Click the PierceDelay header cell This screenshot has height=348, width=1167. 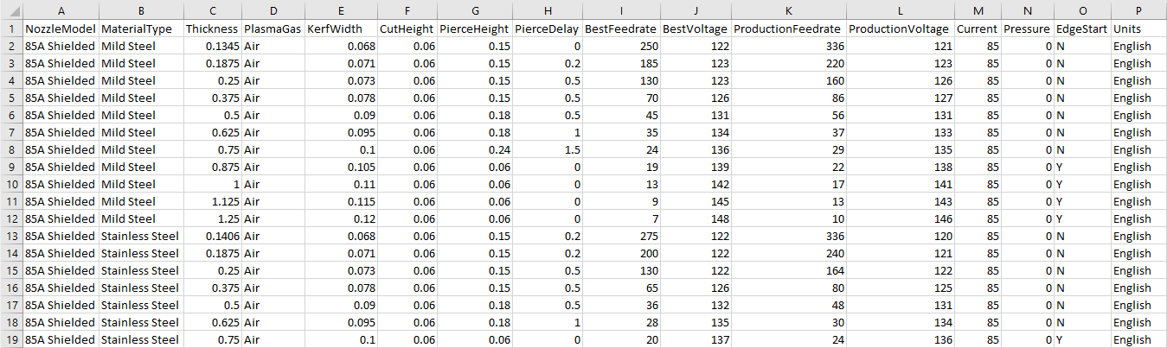(546, 28)
